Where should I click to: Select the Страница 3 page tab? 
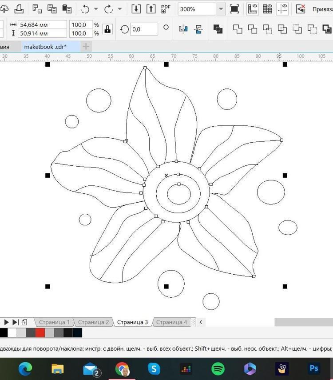tap(132, 322)
